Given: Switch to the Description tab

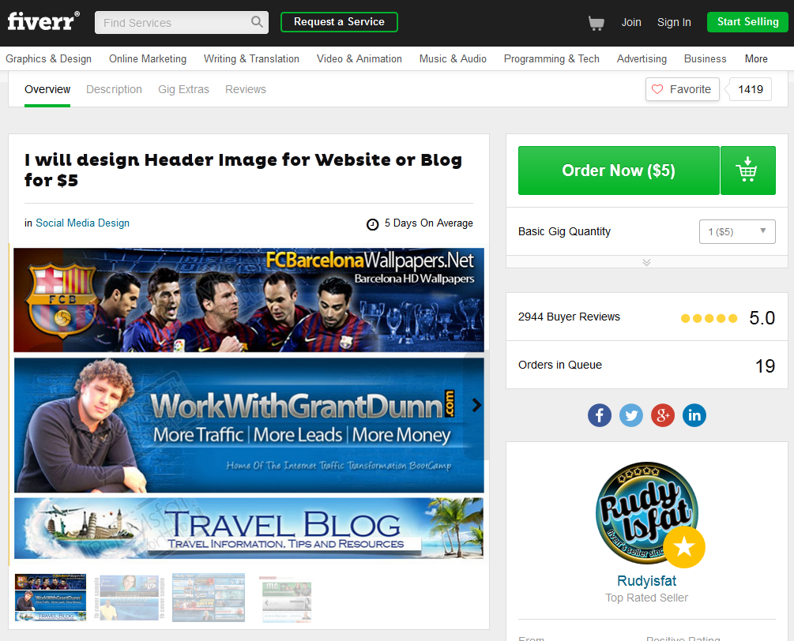Looking at the screenshot, I should [x=114, y=89].
